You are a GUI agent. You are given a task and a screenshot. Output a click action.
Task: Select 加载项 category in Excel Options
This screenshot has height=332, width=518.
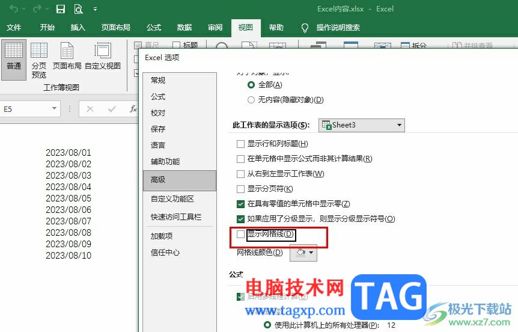point(180,236)
